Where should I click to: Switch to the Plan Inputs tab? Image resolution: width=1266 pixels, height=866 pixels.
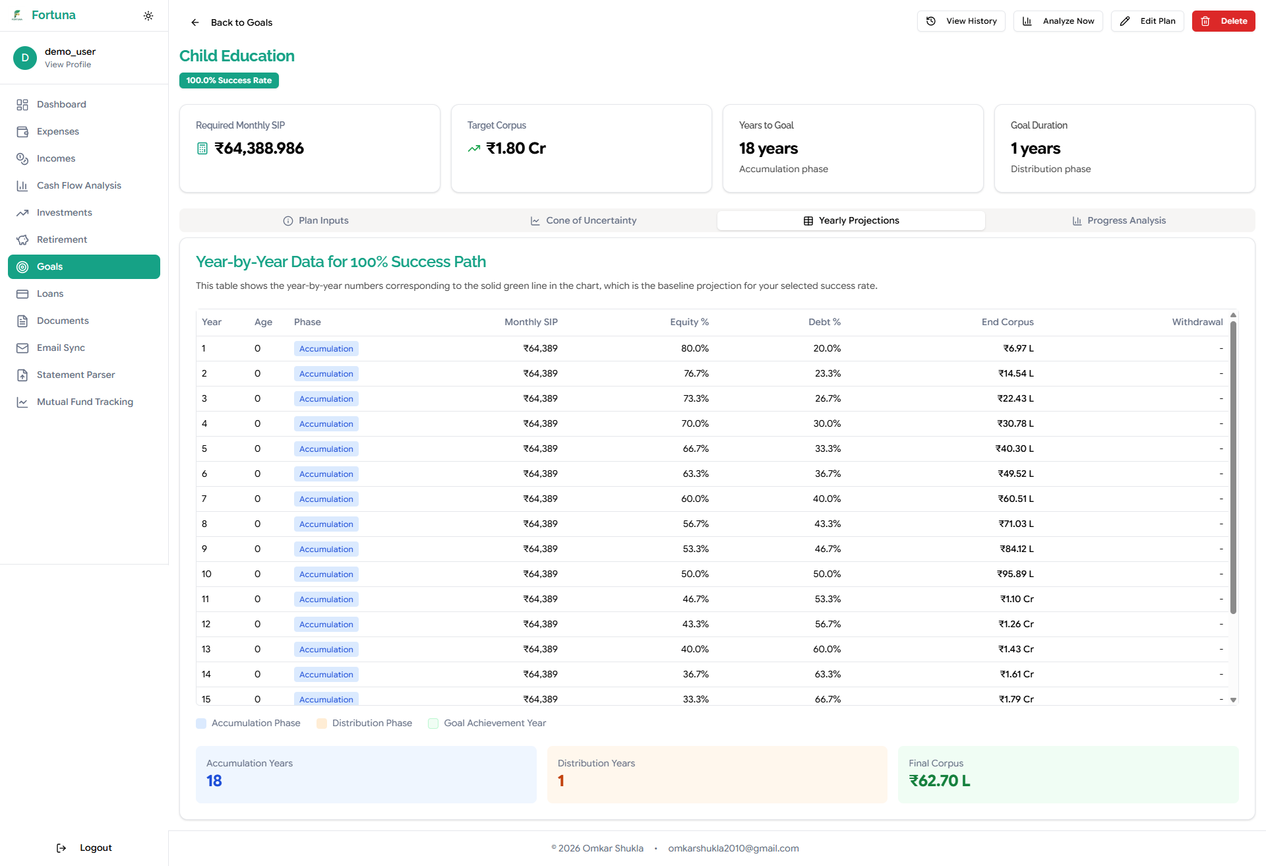tap(316, 221)
